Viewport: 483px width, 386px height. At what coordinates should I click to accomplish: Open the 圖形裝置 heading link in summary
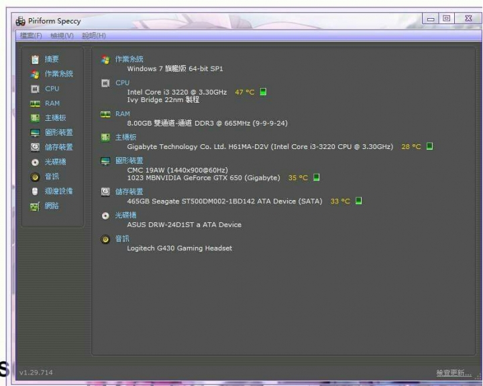point(129,160)
